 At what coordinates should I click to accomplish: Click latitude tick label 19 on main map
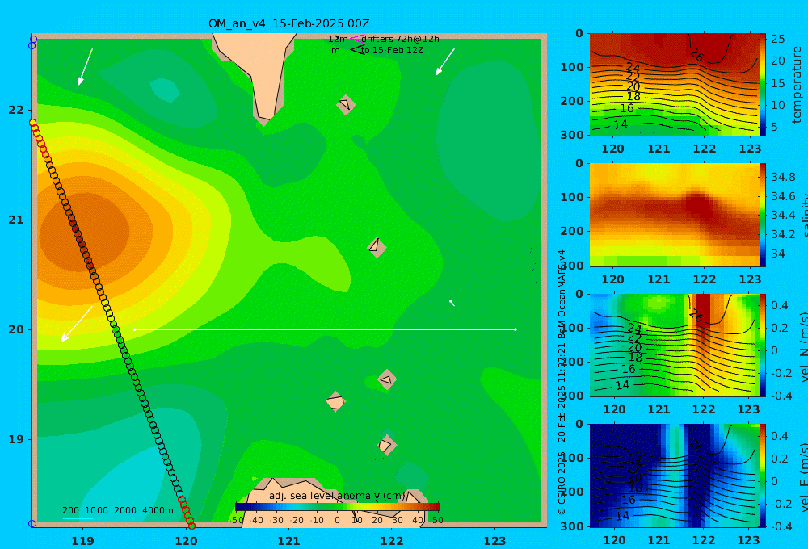click(x=16, y=439)
